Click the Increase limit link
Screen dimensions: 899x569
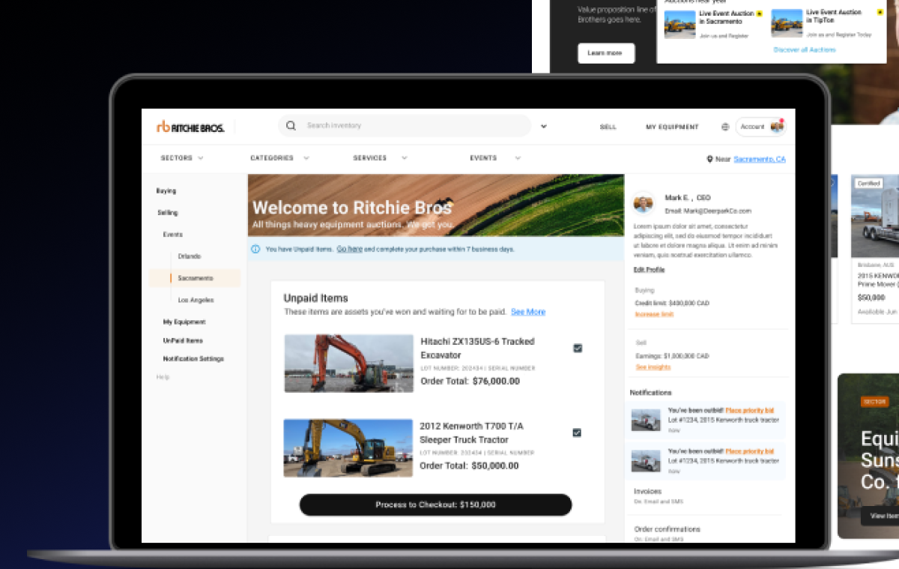[654, 314]
